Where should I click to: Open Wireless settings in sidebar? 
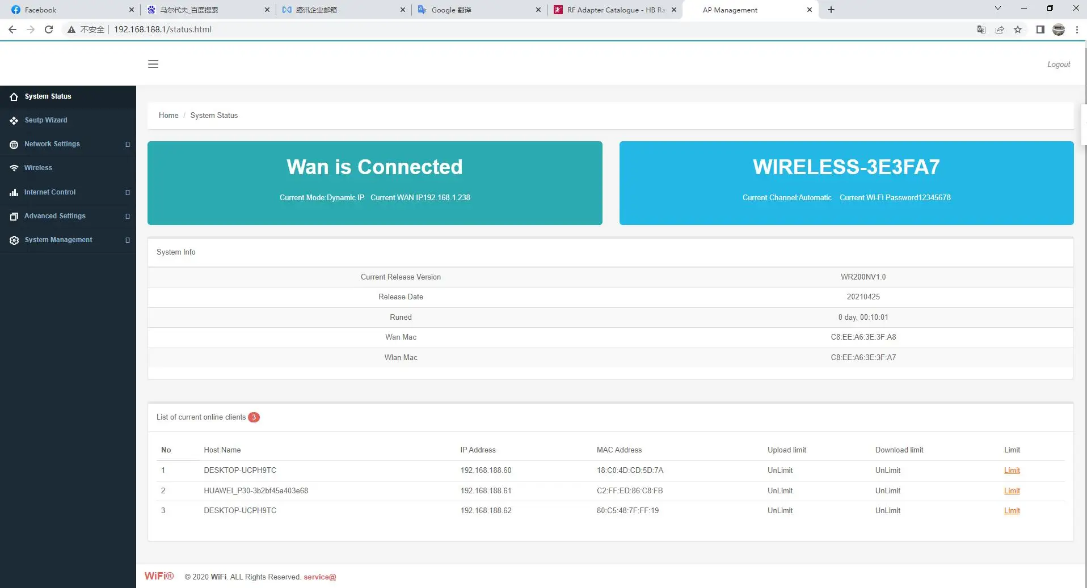coord(68,168)
